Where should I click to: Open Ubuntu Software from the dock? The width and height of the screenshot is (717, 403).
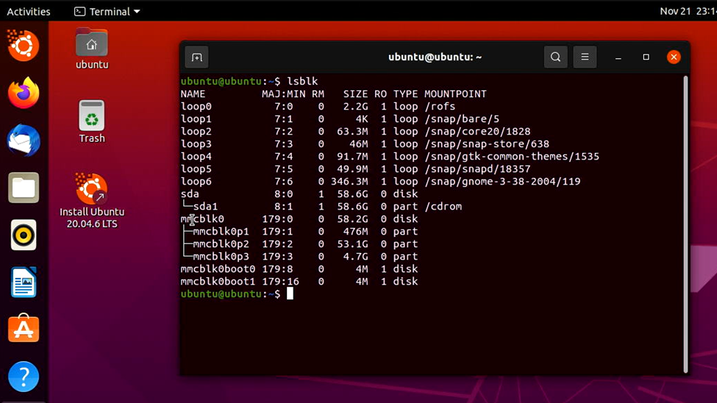24,329
